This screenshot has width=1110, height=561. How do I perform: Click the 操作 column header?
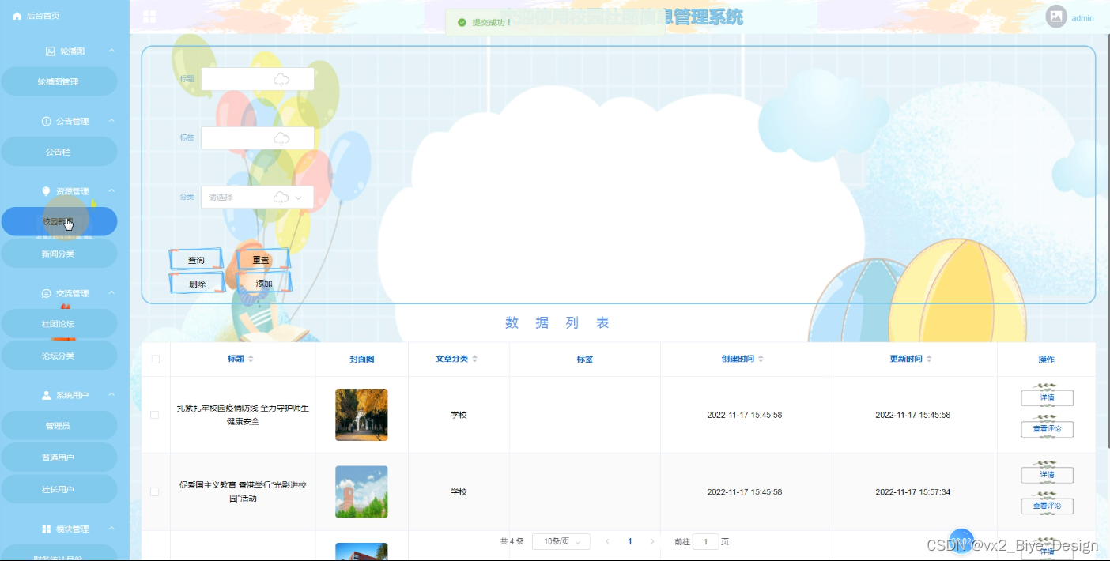[x=1046, y=360]
